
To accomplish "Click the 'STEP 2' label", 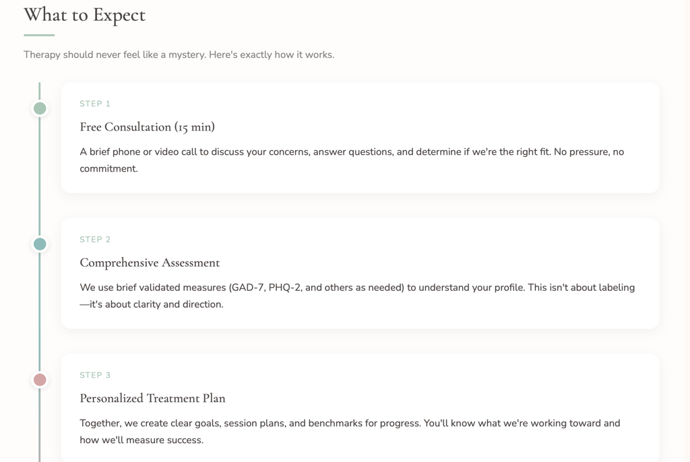I will coord(95,240).
